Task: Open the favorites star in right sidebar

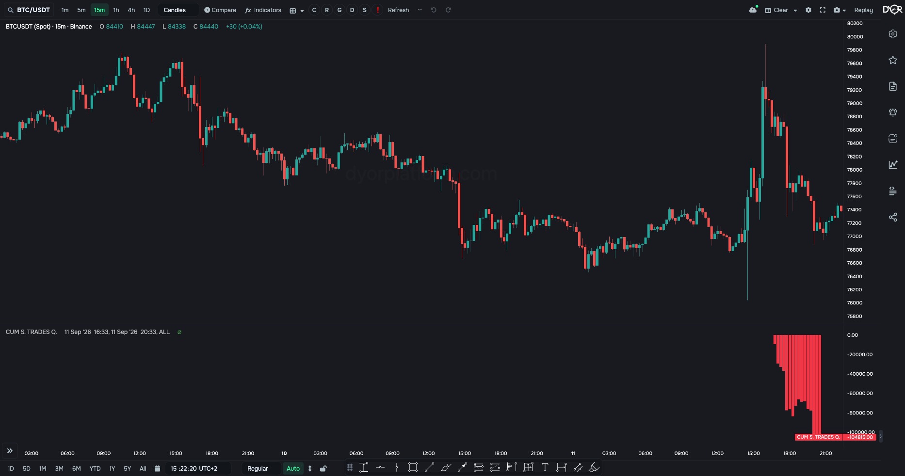Action: coord(893,60)
